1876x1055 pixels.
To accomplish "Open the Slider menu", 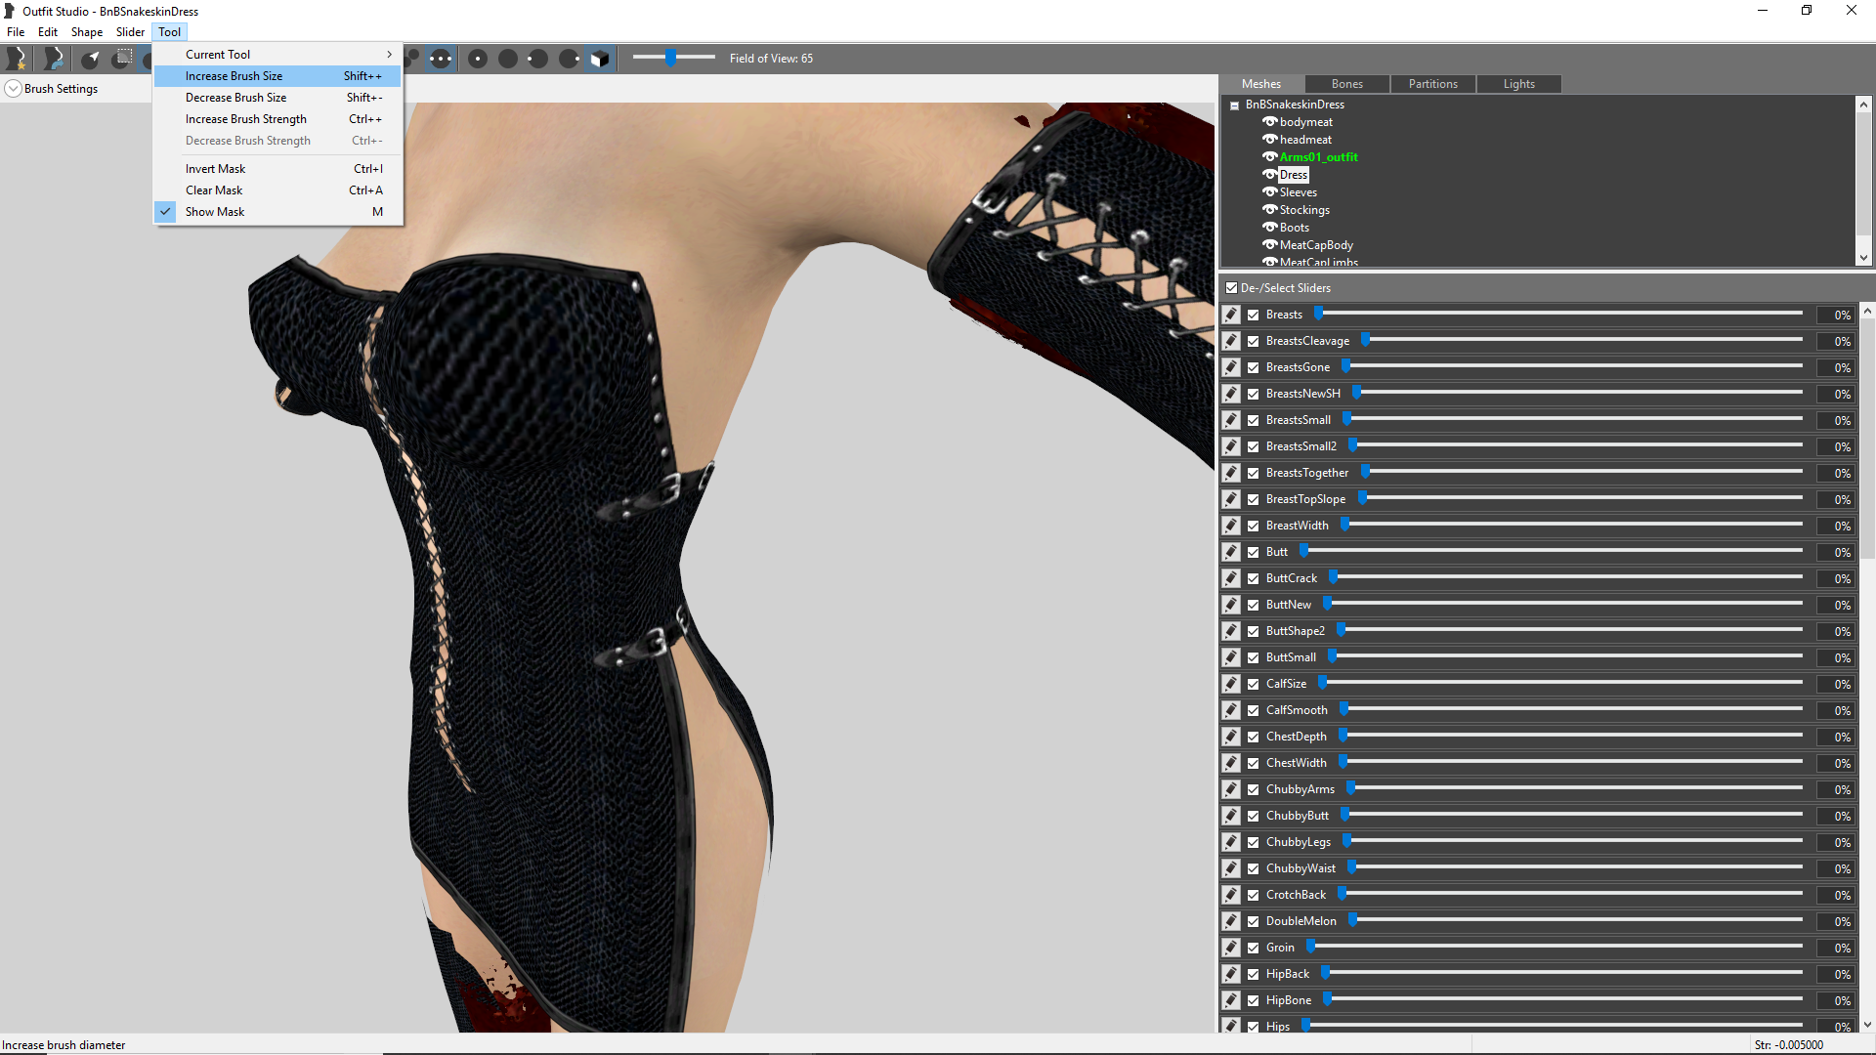I will 130,32.
